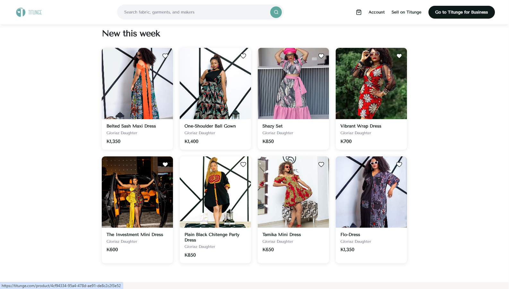The image size is (509, 289).
Task: Click Gloriaz Daughter under Flo-Dress
Action: [x=356, y=241]
